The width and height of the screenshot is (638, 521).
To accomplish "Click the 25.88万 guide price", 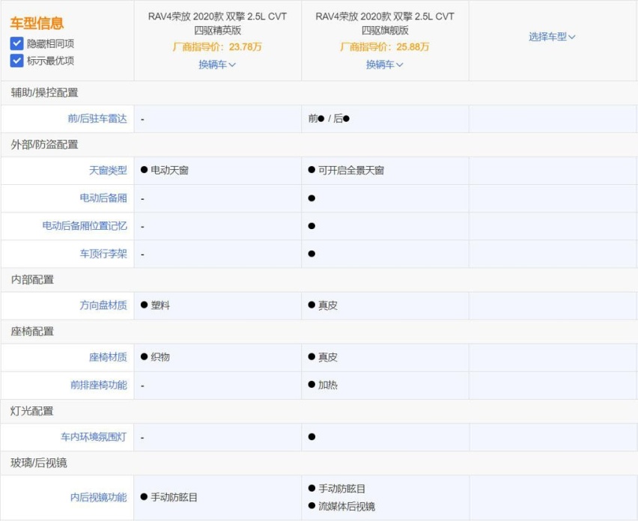I will pyautogui.click(x=413, y=46).
